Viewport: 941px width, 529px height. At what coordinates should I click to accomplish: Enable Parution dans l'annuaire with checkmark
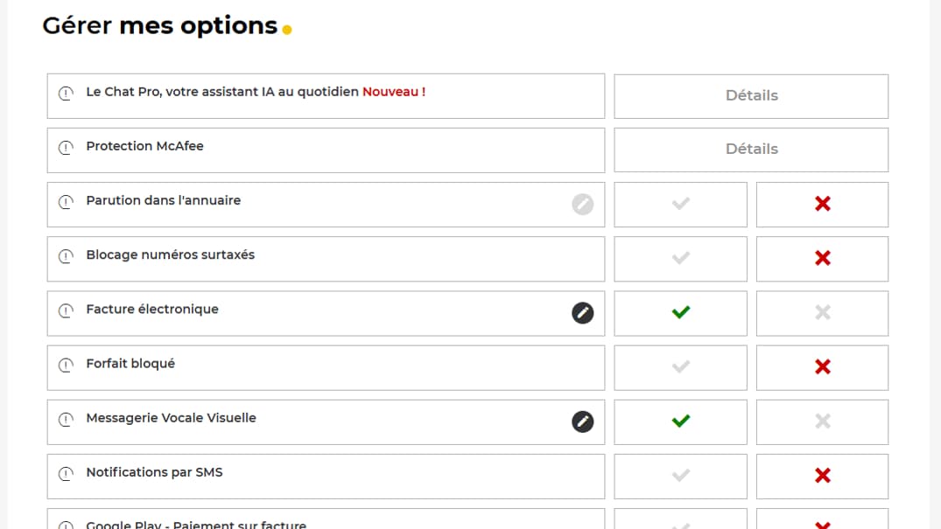point(680,205)
